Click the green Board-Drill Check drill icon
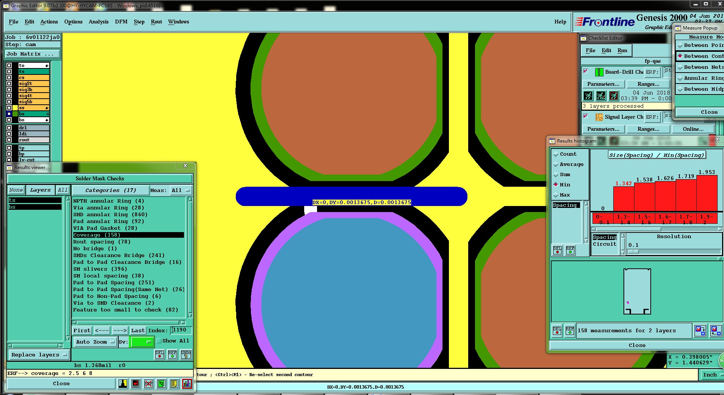 (599, 72)
